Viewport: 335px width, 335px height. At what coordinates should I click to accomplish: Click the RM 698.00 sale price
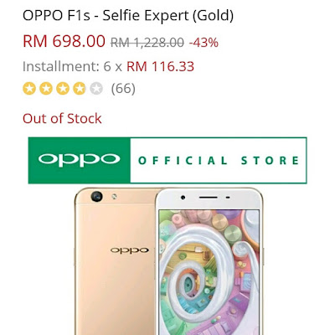[x=64, y=41]
